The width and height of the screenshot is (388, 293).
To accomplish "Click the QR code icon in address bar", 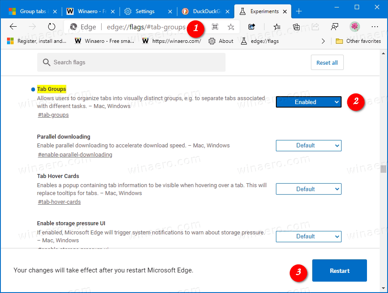I will click(215, 27).
